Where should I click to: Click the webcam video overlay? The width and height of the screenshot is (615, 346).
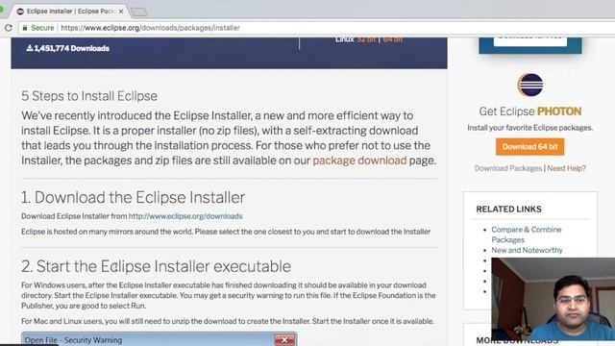[553, 299]
